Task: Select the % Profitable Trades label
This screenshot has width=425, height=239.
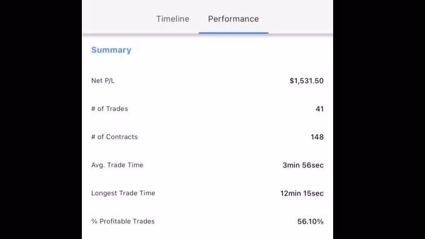Action: click(x=122, y=221)
